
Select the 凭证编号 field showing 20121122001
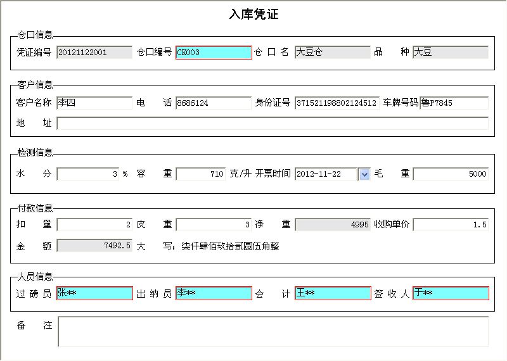tap(94, 53)
